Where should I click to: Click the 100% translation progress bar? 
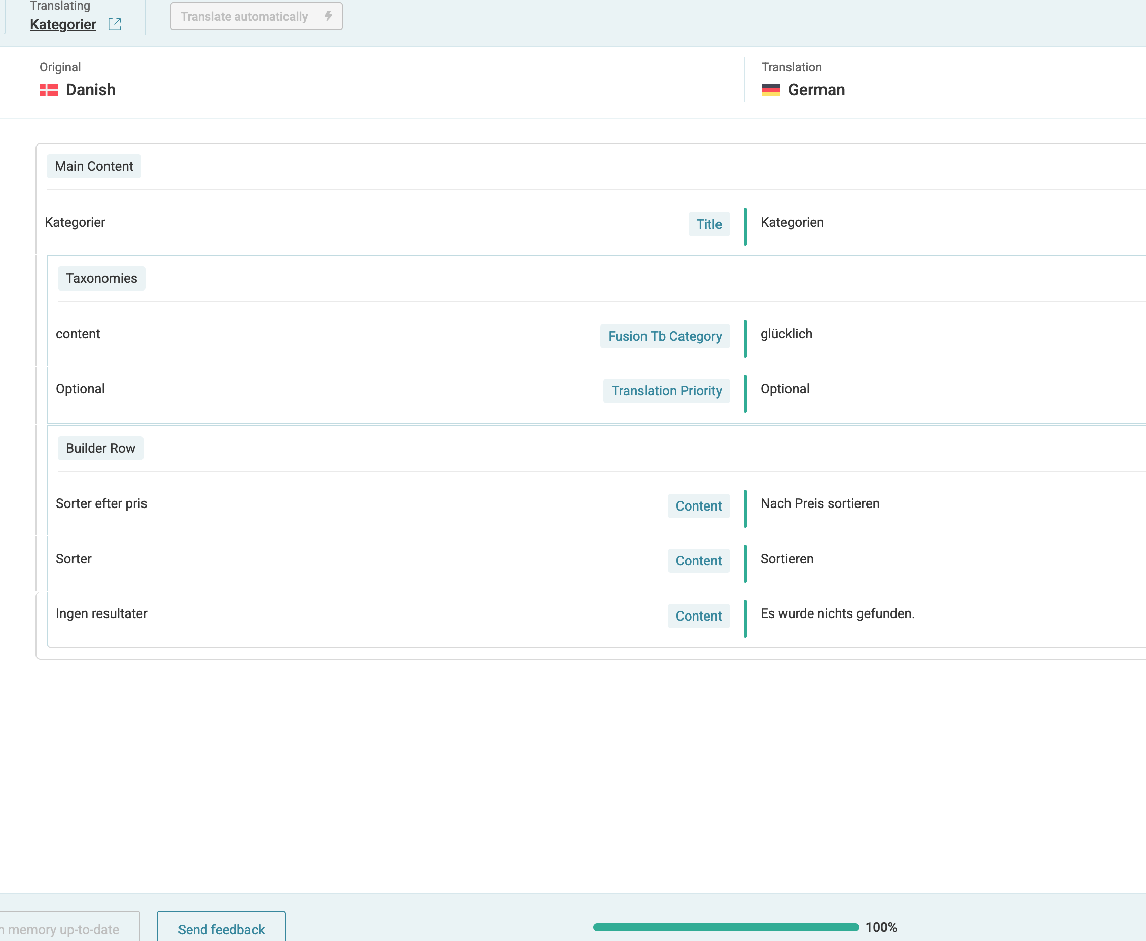coord(726,927)
